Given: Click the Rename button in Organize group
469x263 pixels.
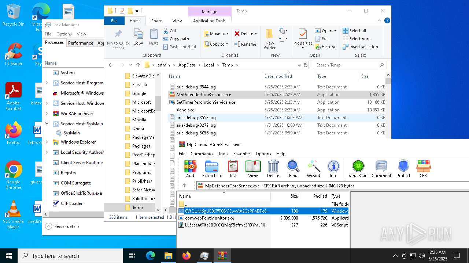Looking at the screenshot, I should tap(245, 44).
